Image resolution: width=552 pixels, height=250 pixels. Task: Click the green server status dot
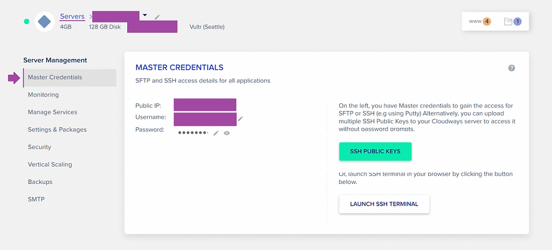point(26,21)
